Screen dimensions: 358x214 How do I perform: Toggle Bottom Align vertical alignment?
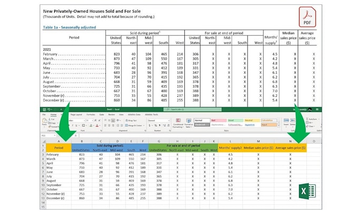click(113, 120)
